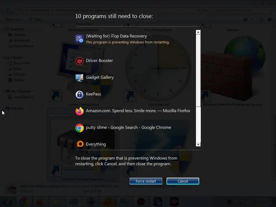
Task: Open the Organize dropdown in Explorer window
Action: 13,19
